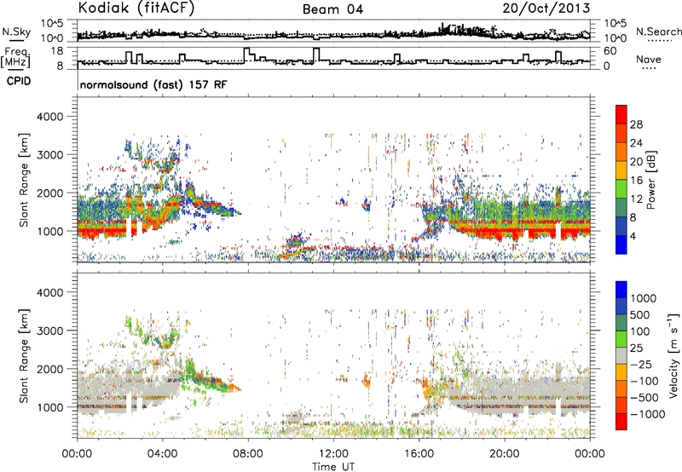This screenshot has height=472, width=682.
Task: Click the date "20/Oct/2013"
Action: tap(546, 9)
